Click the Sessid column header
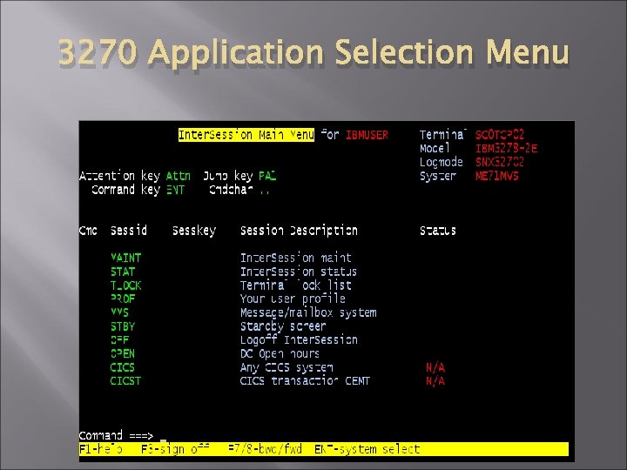This screenshot has height=470, width=627. tap(129, 231)
